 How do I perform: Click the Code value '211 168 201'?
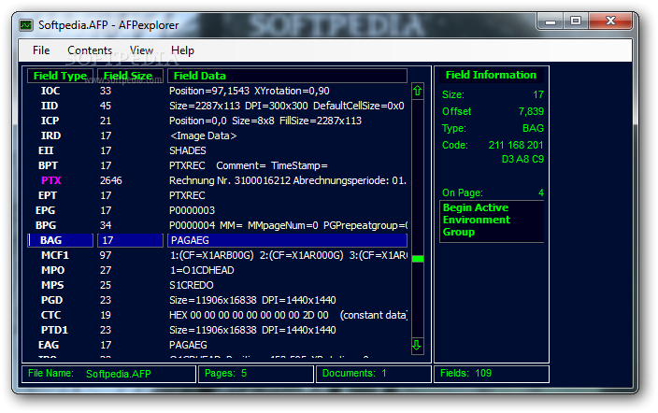point(516,145)
